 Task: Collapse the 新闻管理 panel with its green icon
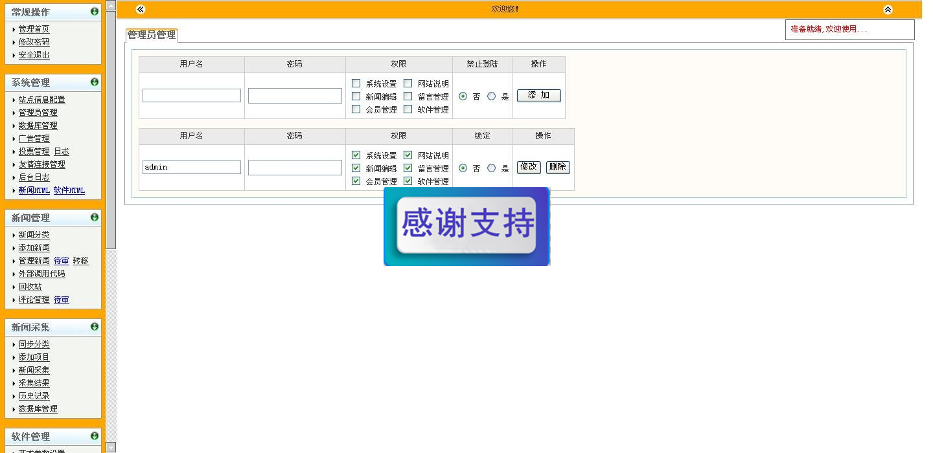pos(95,217)
